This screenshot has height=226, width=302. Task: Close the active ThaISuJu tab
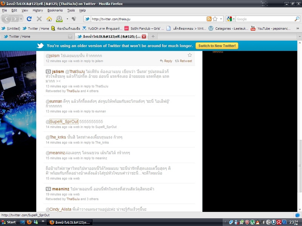click(144, 37)
